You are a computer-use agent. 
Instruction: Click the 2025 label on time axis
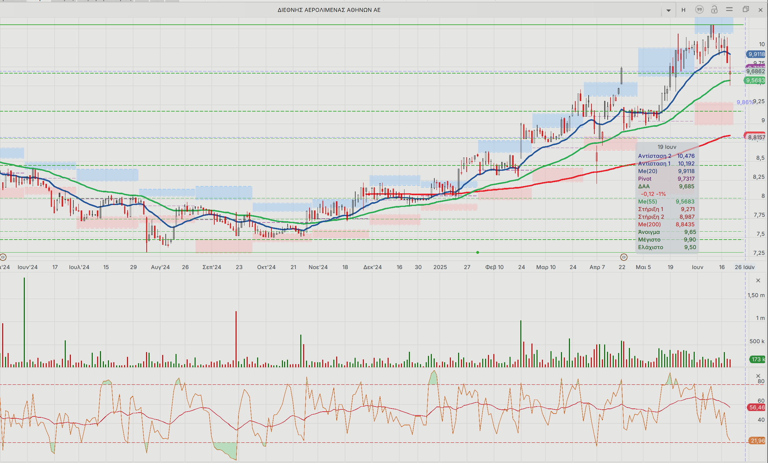pos(440,267)
